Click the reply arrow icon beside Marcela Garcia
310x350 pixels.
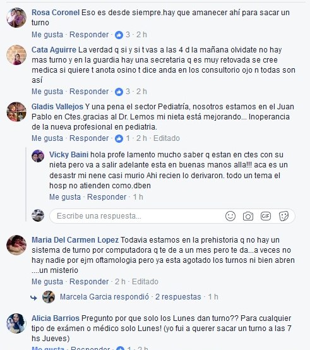(x=33, y=298)
